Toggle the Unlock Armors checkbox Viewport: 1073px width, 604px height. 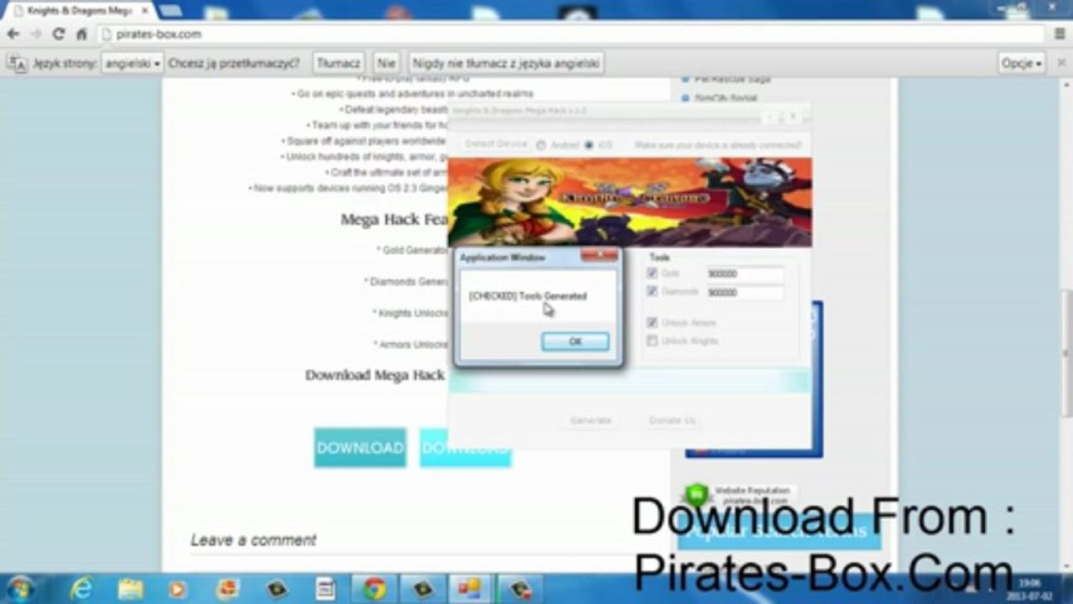click(x=652, y=323)
